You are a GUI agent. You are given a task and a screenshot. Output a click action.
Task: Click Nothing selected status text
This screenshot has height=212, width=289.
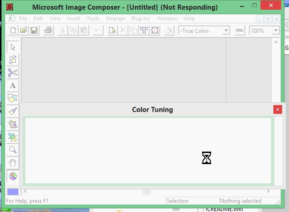click(x=241, y=201)
